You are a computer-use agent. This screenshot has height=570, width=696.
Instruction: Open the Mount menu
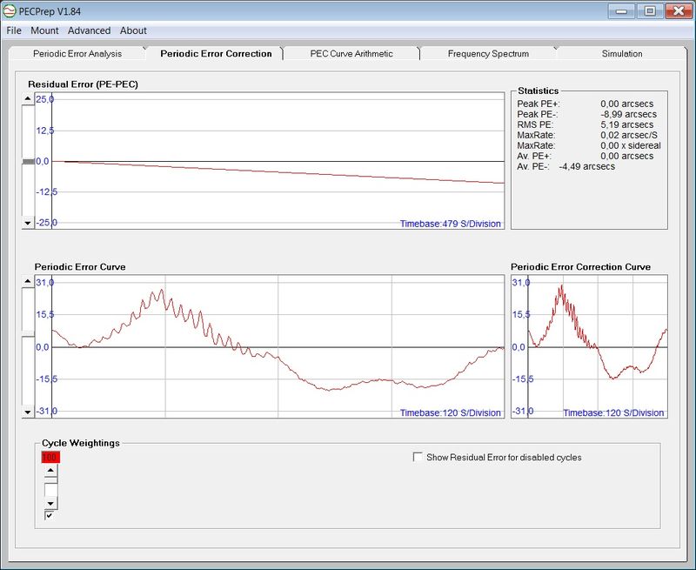click(44, 30)
